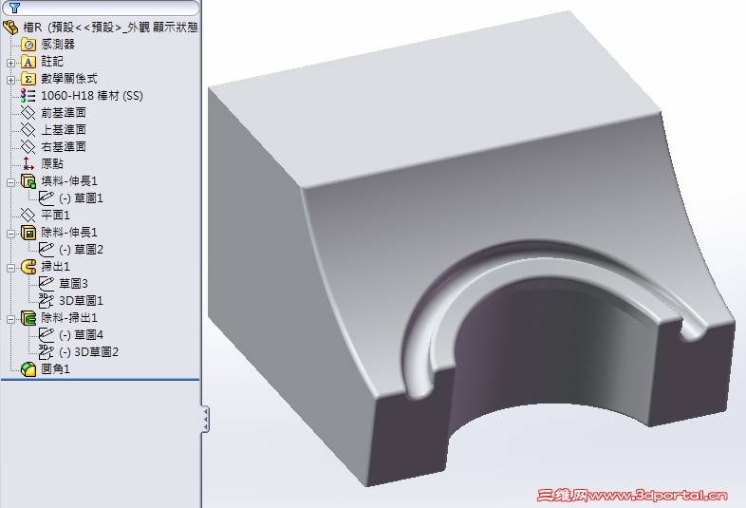Screen dimensions: 746x508
Task: Select the 1060-H18 棒材 (SS) material label
Action: point(92,96)
